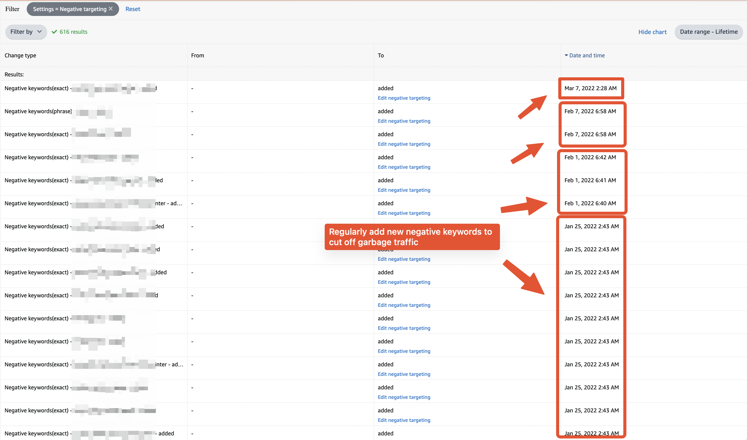Click the sort triangle on Date and time

coord(566,55)
